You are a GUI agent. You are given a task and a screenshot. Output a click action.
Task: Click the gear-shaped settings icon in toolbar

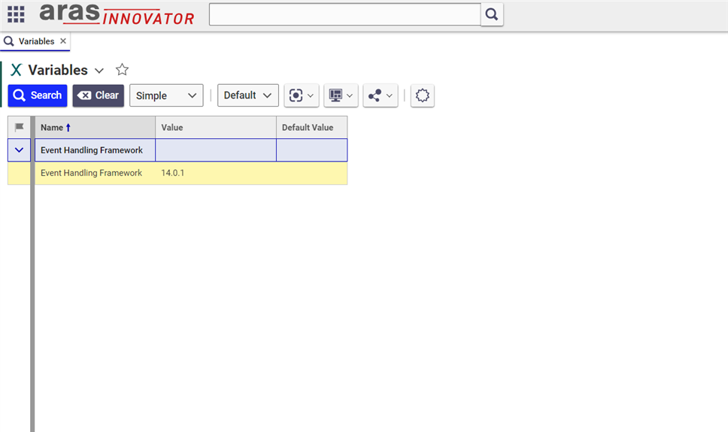pyautogui.click(x=423, y=95)
